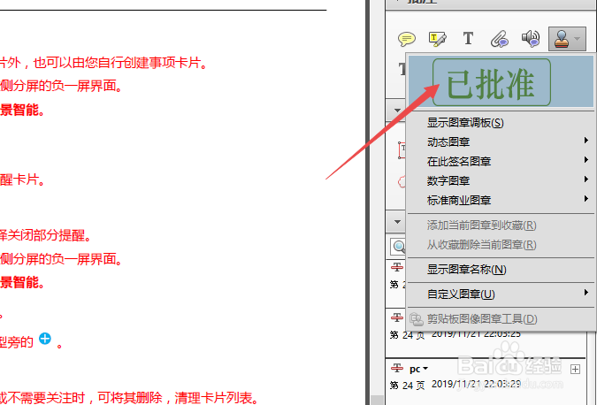Collapse the comment list section triangle
The width and height of the screenshot is (597, 405).
(397, 222)
